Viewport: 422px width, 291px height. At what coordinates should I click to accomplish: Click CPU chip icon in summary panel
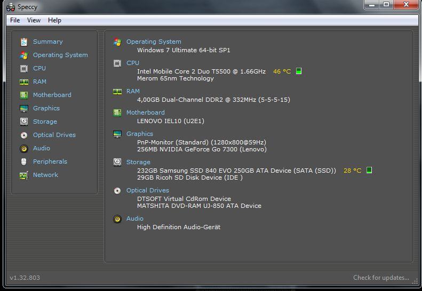pos(117,63)
